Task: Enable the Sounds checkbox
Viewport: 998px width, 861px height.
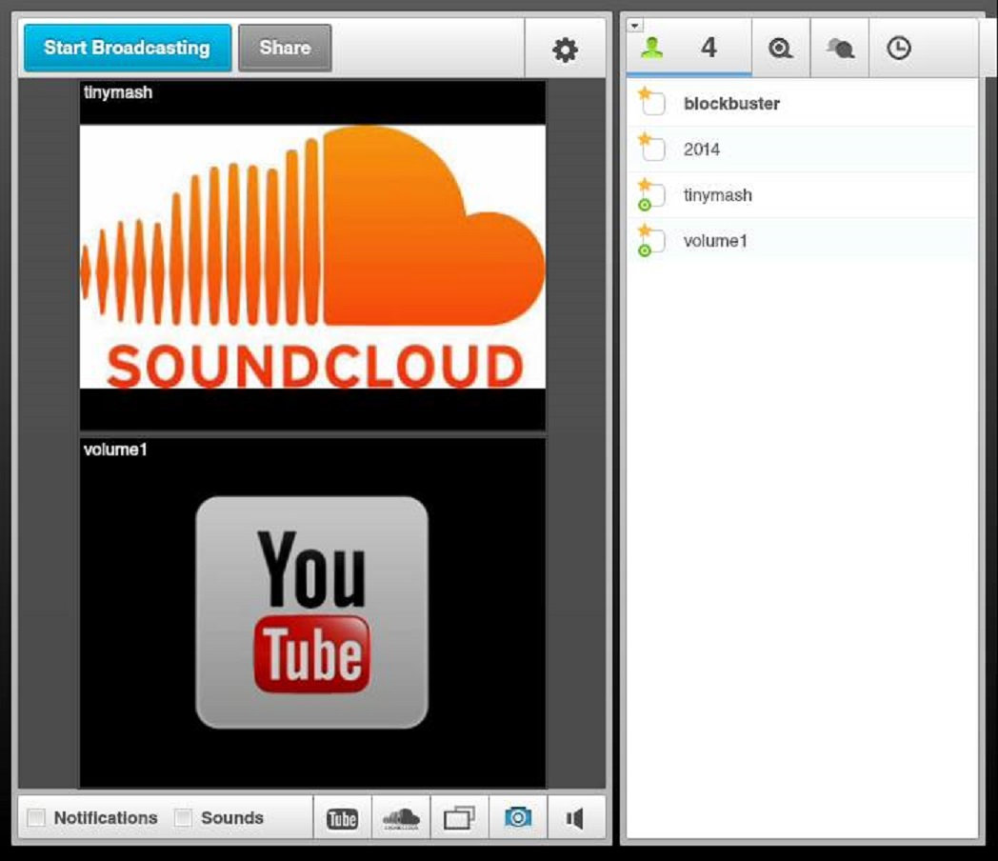Action: click(184, 818)
